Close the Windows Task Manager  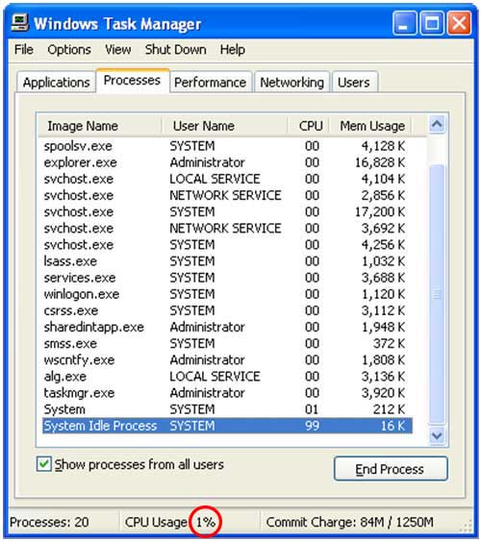tap(459, 23)
